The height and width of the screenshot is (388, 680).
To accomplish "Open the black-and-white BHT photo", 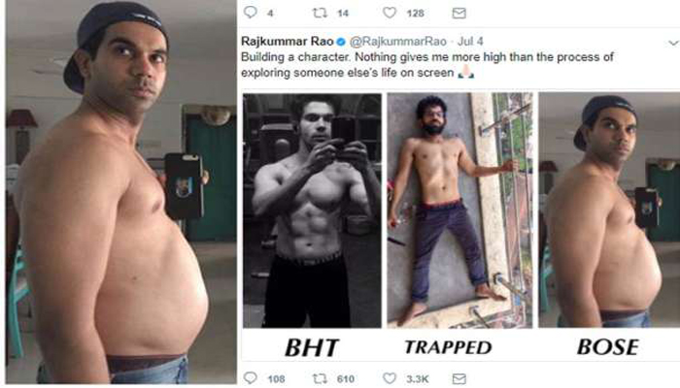I will 312,210.
